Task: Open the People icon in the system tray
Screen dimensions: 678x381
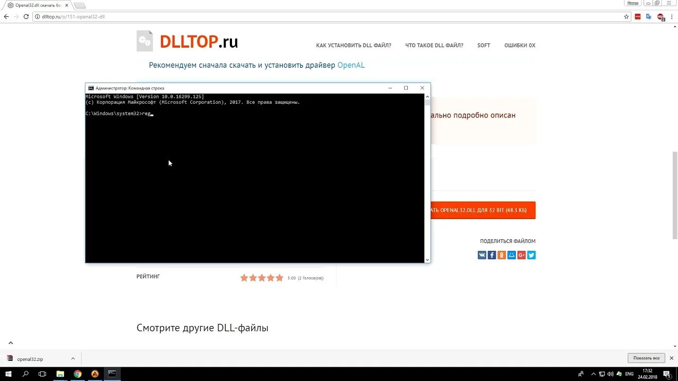Action: coord(581,374)
